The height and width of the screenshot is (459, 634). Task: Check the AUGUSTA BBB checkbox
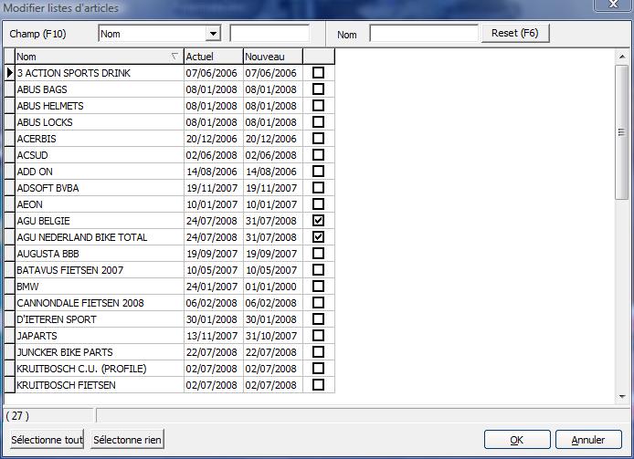(319, 254)
